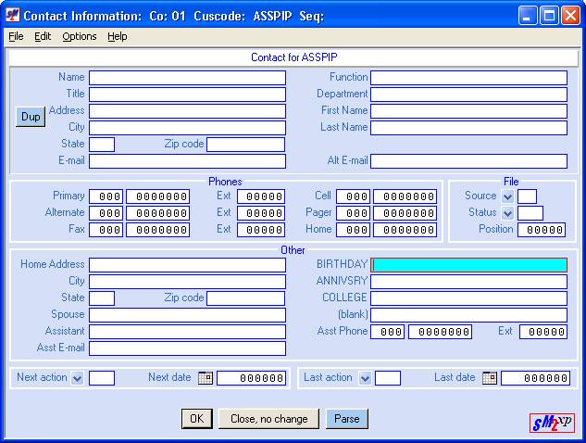Click the sM2xp logo

point(552,423)
